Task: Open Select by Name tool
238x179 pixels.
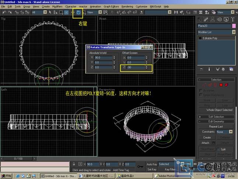Action: (55, 12)
